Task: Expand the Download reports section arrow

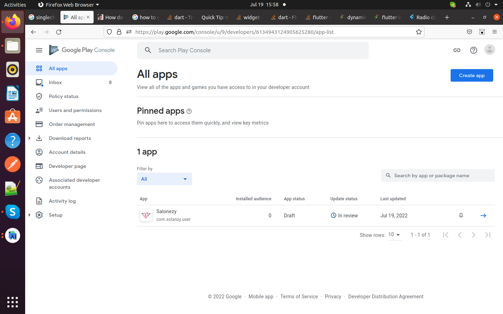Action: [29, 138]
